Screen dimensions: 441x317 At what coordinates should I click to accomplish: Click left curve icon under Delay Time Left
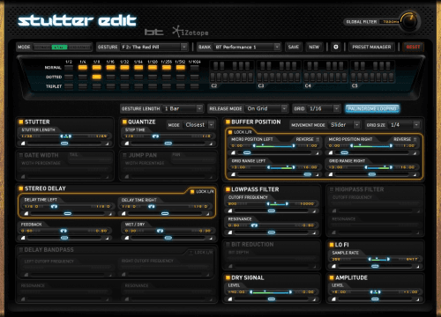click(x=26, y=213)
